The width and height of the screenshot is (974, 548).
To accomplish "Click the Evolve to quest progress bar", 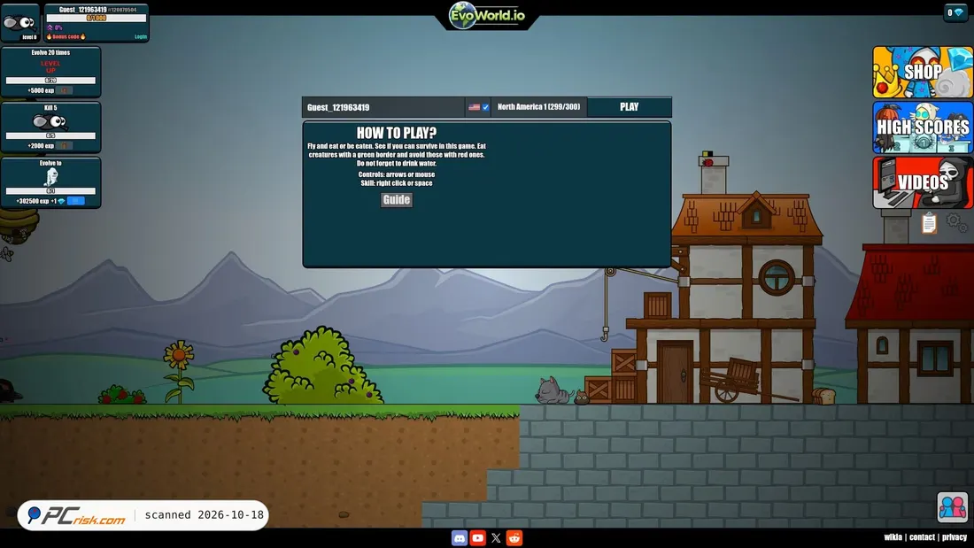I will (x=51, y=190).
